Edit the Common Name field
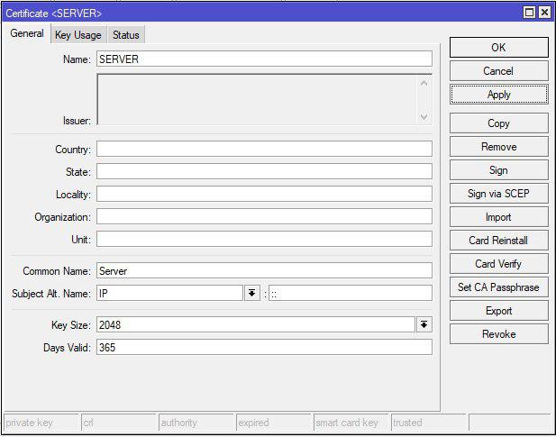The image size is (556, 437). tap(264, 271)
